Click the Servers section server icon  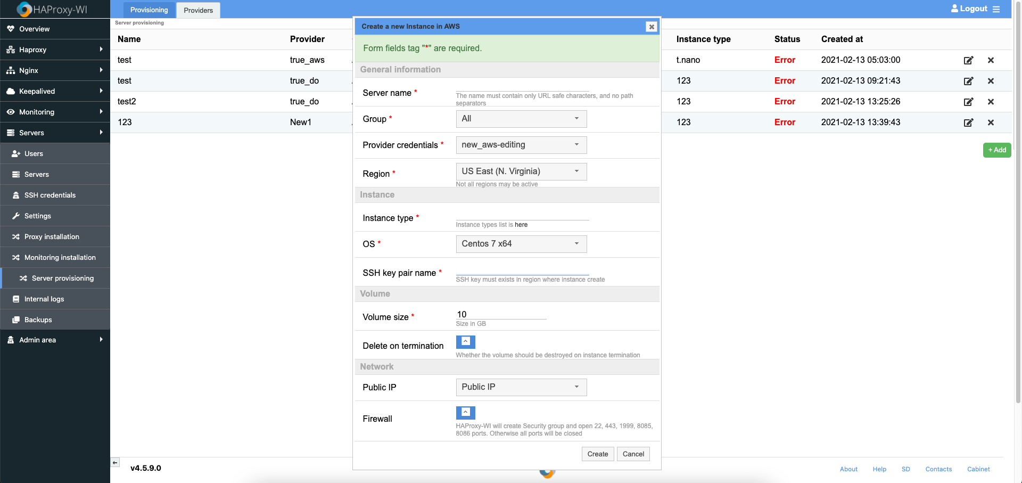coord(11,133)
